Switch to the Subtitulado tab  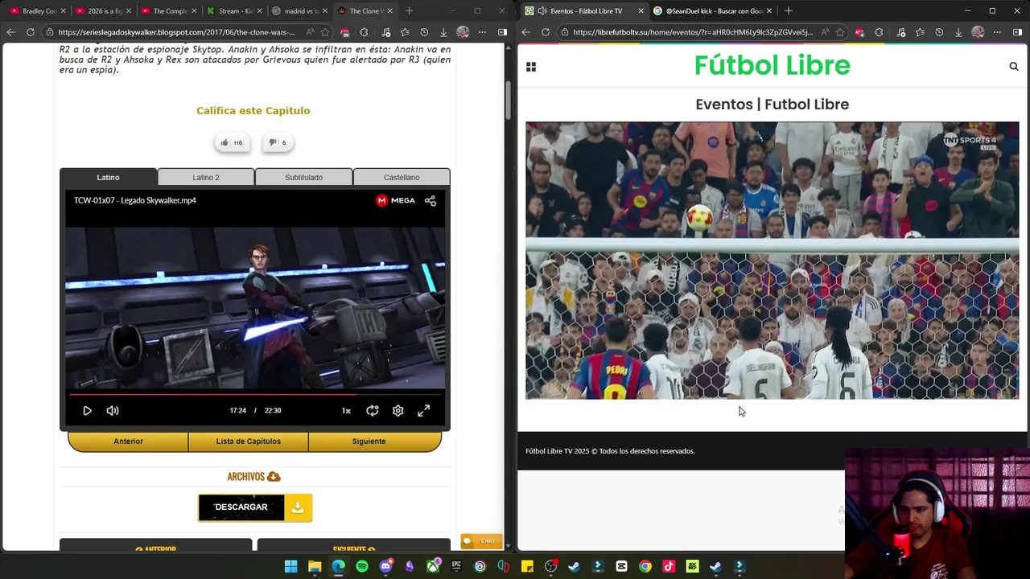coord(303,177)
